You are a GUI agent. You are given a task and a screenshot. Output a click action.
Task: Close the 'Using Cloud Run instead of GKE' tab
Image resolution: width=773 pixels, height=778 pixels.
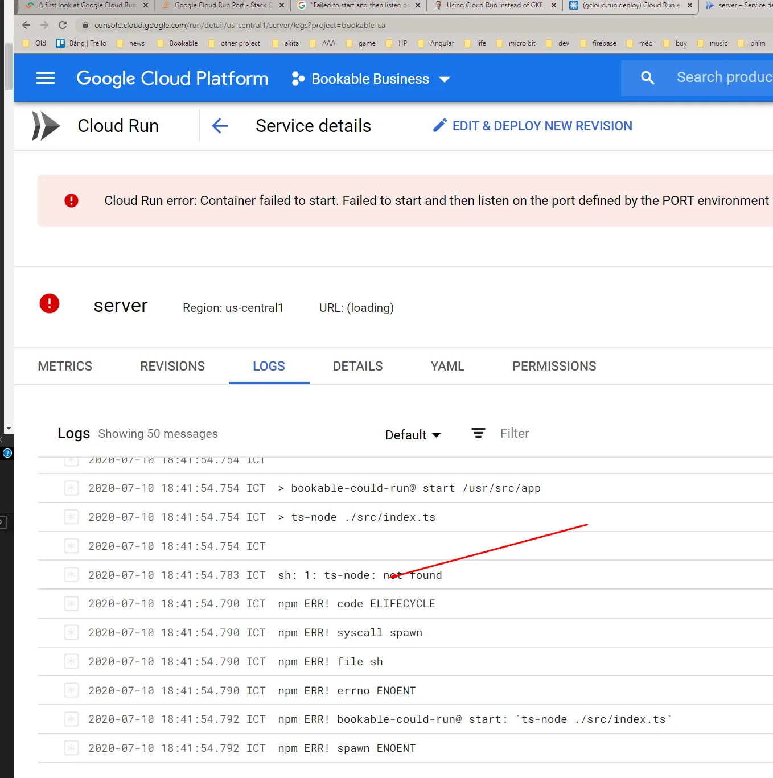pos(554,5)
